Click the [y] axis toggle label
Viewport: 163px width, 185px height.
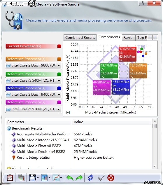[x=68, y=112]
